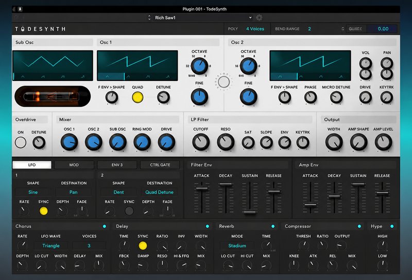Click the plugin icon in the title bar

coord(20,9)
